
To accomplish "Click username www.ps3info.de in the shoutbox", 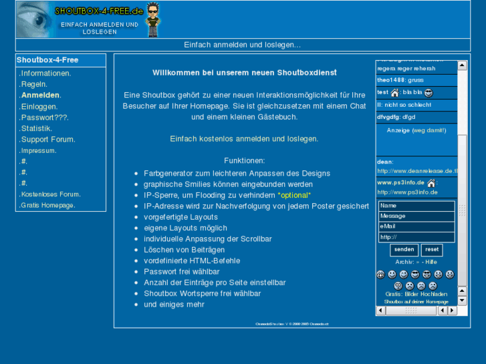I will pyautogui.click(x=400, y=183).
